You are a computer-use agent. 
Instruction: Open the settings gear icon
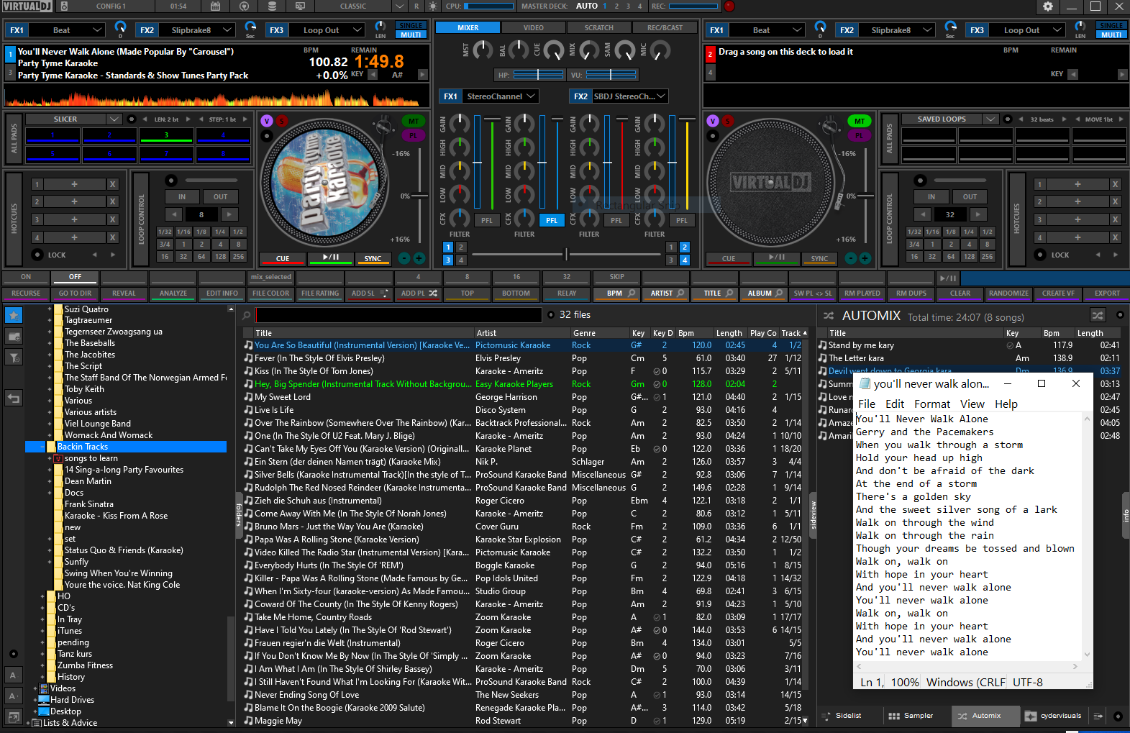tap(1047, 6)
